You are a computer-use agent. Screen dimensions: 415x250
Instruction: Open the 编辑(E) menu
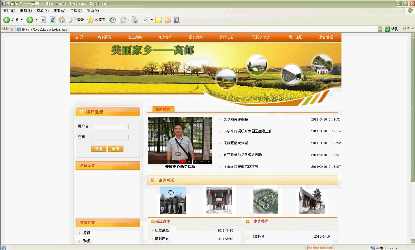tap(26, 11)
